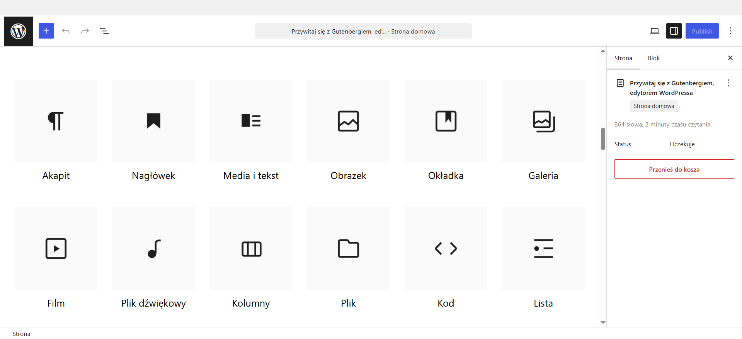The image size is (742, 339).
Task: Open the block inserter plus button
Action: point(46,31)
